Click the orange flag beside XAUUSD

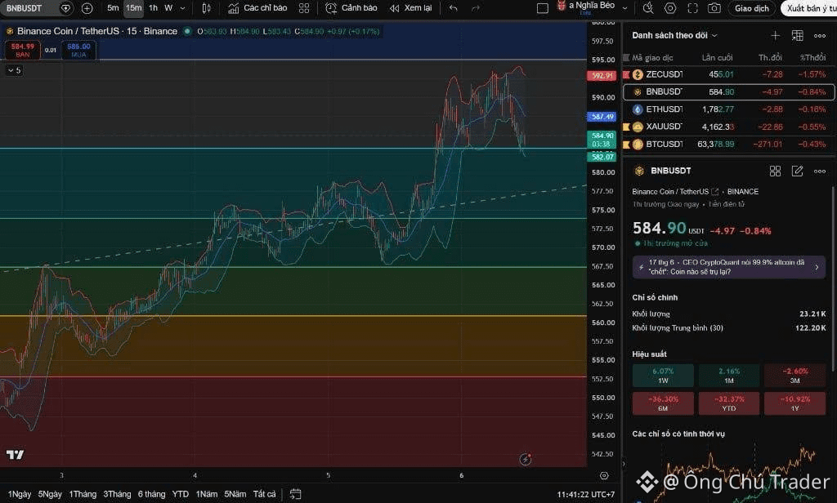tap(626, 127)
